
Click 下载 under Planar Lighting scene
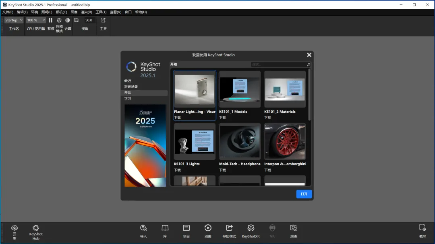(177, 118)
